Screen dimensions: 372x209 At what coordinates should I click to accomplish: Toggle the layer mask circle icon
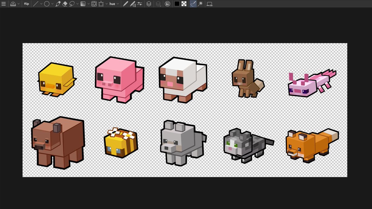pos(167,4)
